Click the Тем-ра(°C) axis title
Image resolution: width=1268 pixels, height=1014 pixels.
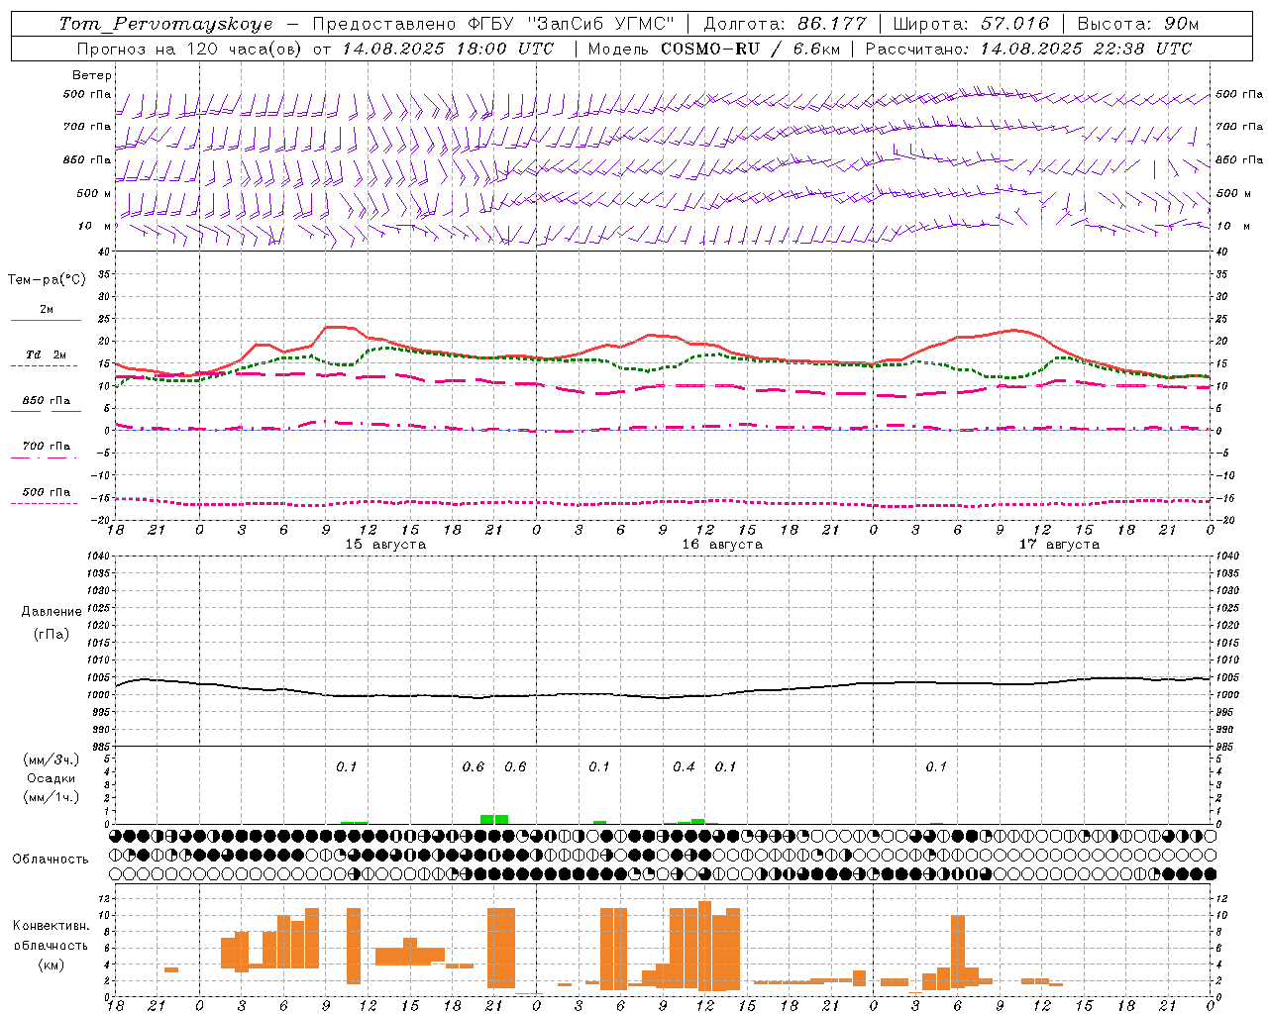coord(47,280)
